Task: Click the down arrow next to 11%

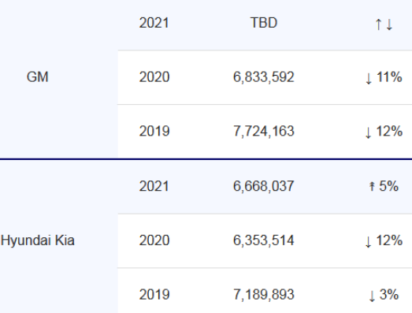Action: coord(369,78)
